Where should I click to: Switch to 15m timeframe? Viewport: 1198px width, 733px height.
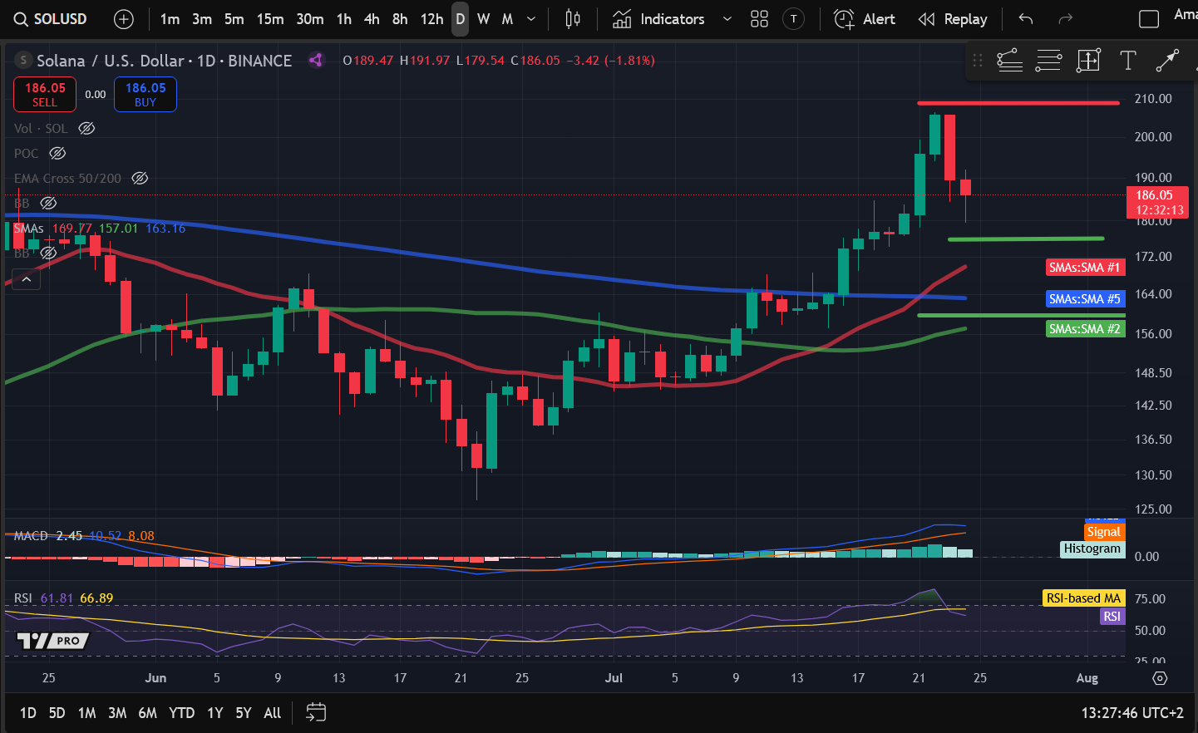click(269, 19)
